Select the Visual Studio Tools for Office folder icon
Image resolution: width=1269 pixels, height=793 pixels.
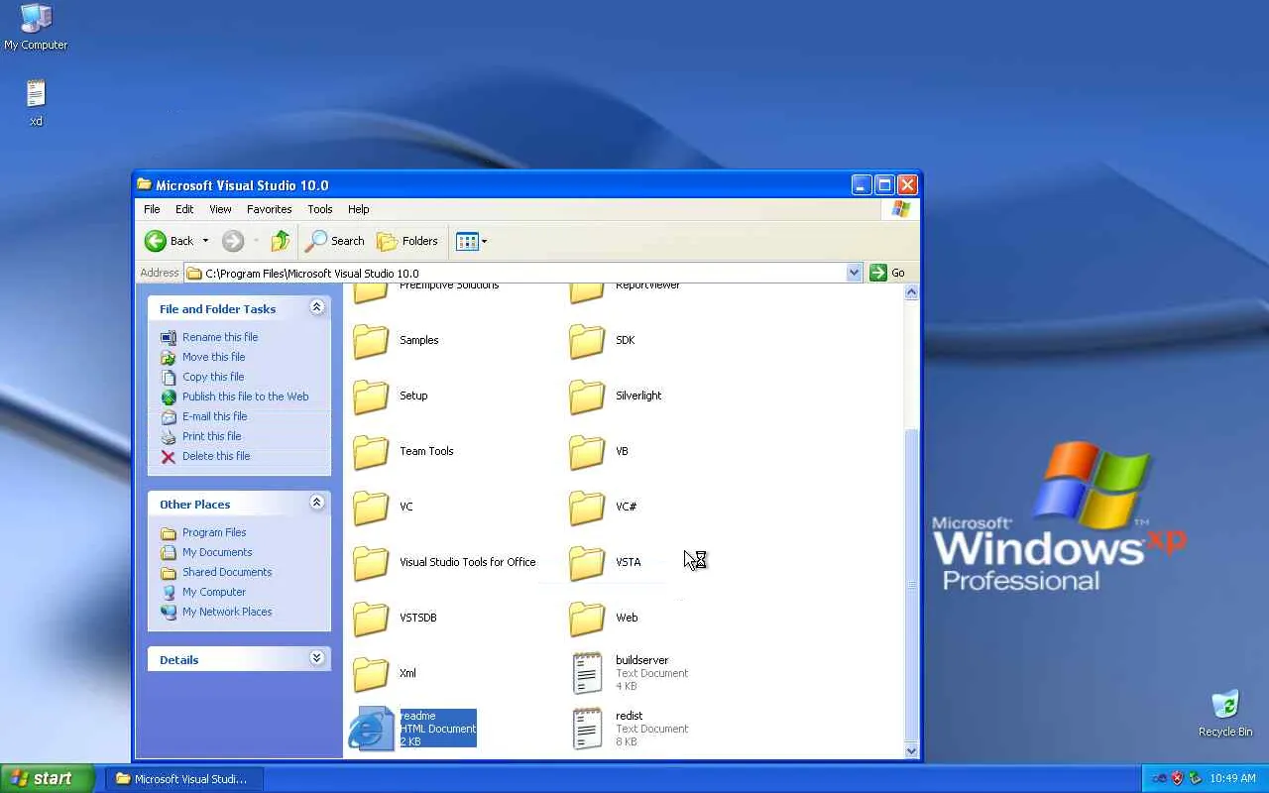point(371,563)
